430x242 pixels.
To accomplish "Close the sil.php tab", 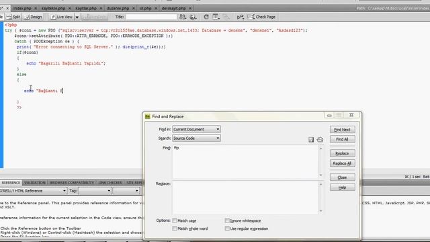I will [156, 8].
